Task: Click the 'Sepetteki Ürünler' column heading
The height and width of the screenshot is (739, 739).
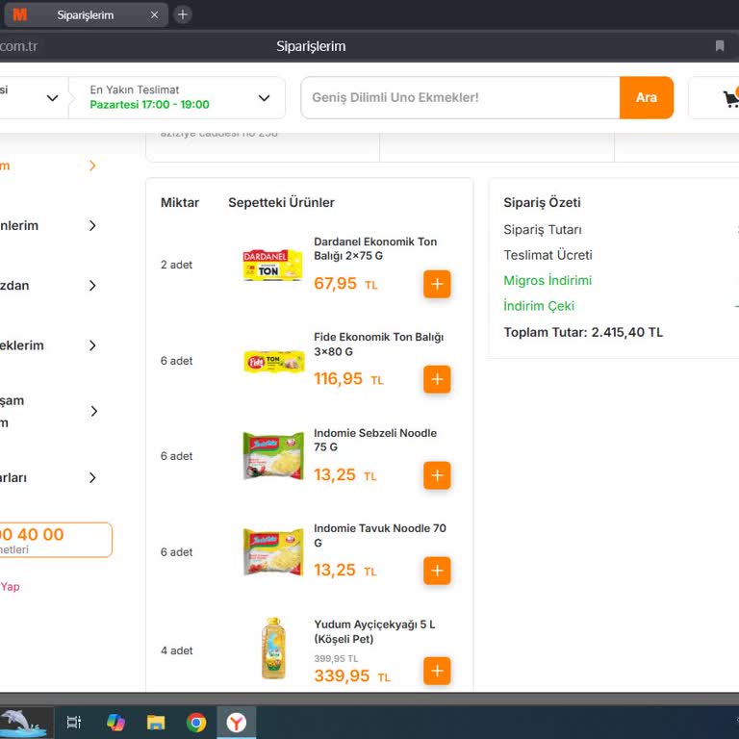Action: 281,203
